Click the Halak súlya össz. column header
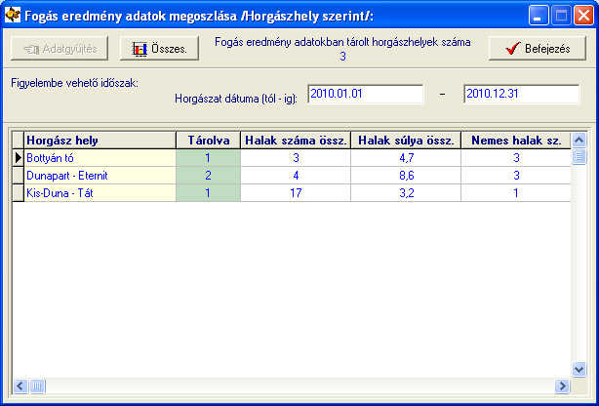599x406 pixels. [406, 141]
